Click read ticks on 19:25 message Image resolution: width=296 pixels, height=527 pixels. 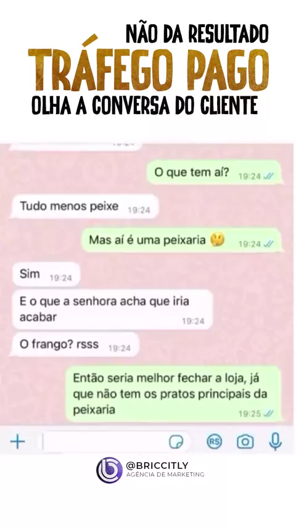[x=269, y=413]
